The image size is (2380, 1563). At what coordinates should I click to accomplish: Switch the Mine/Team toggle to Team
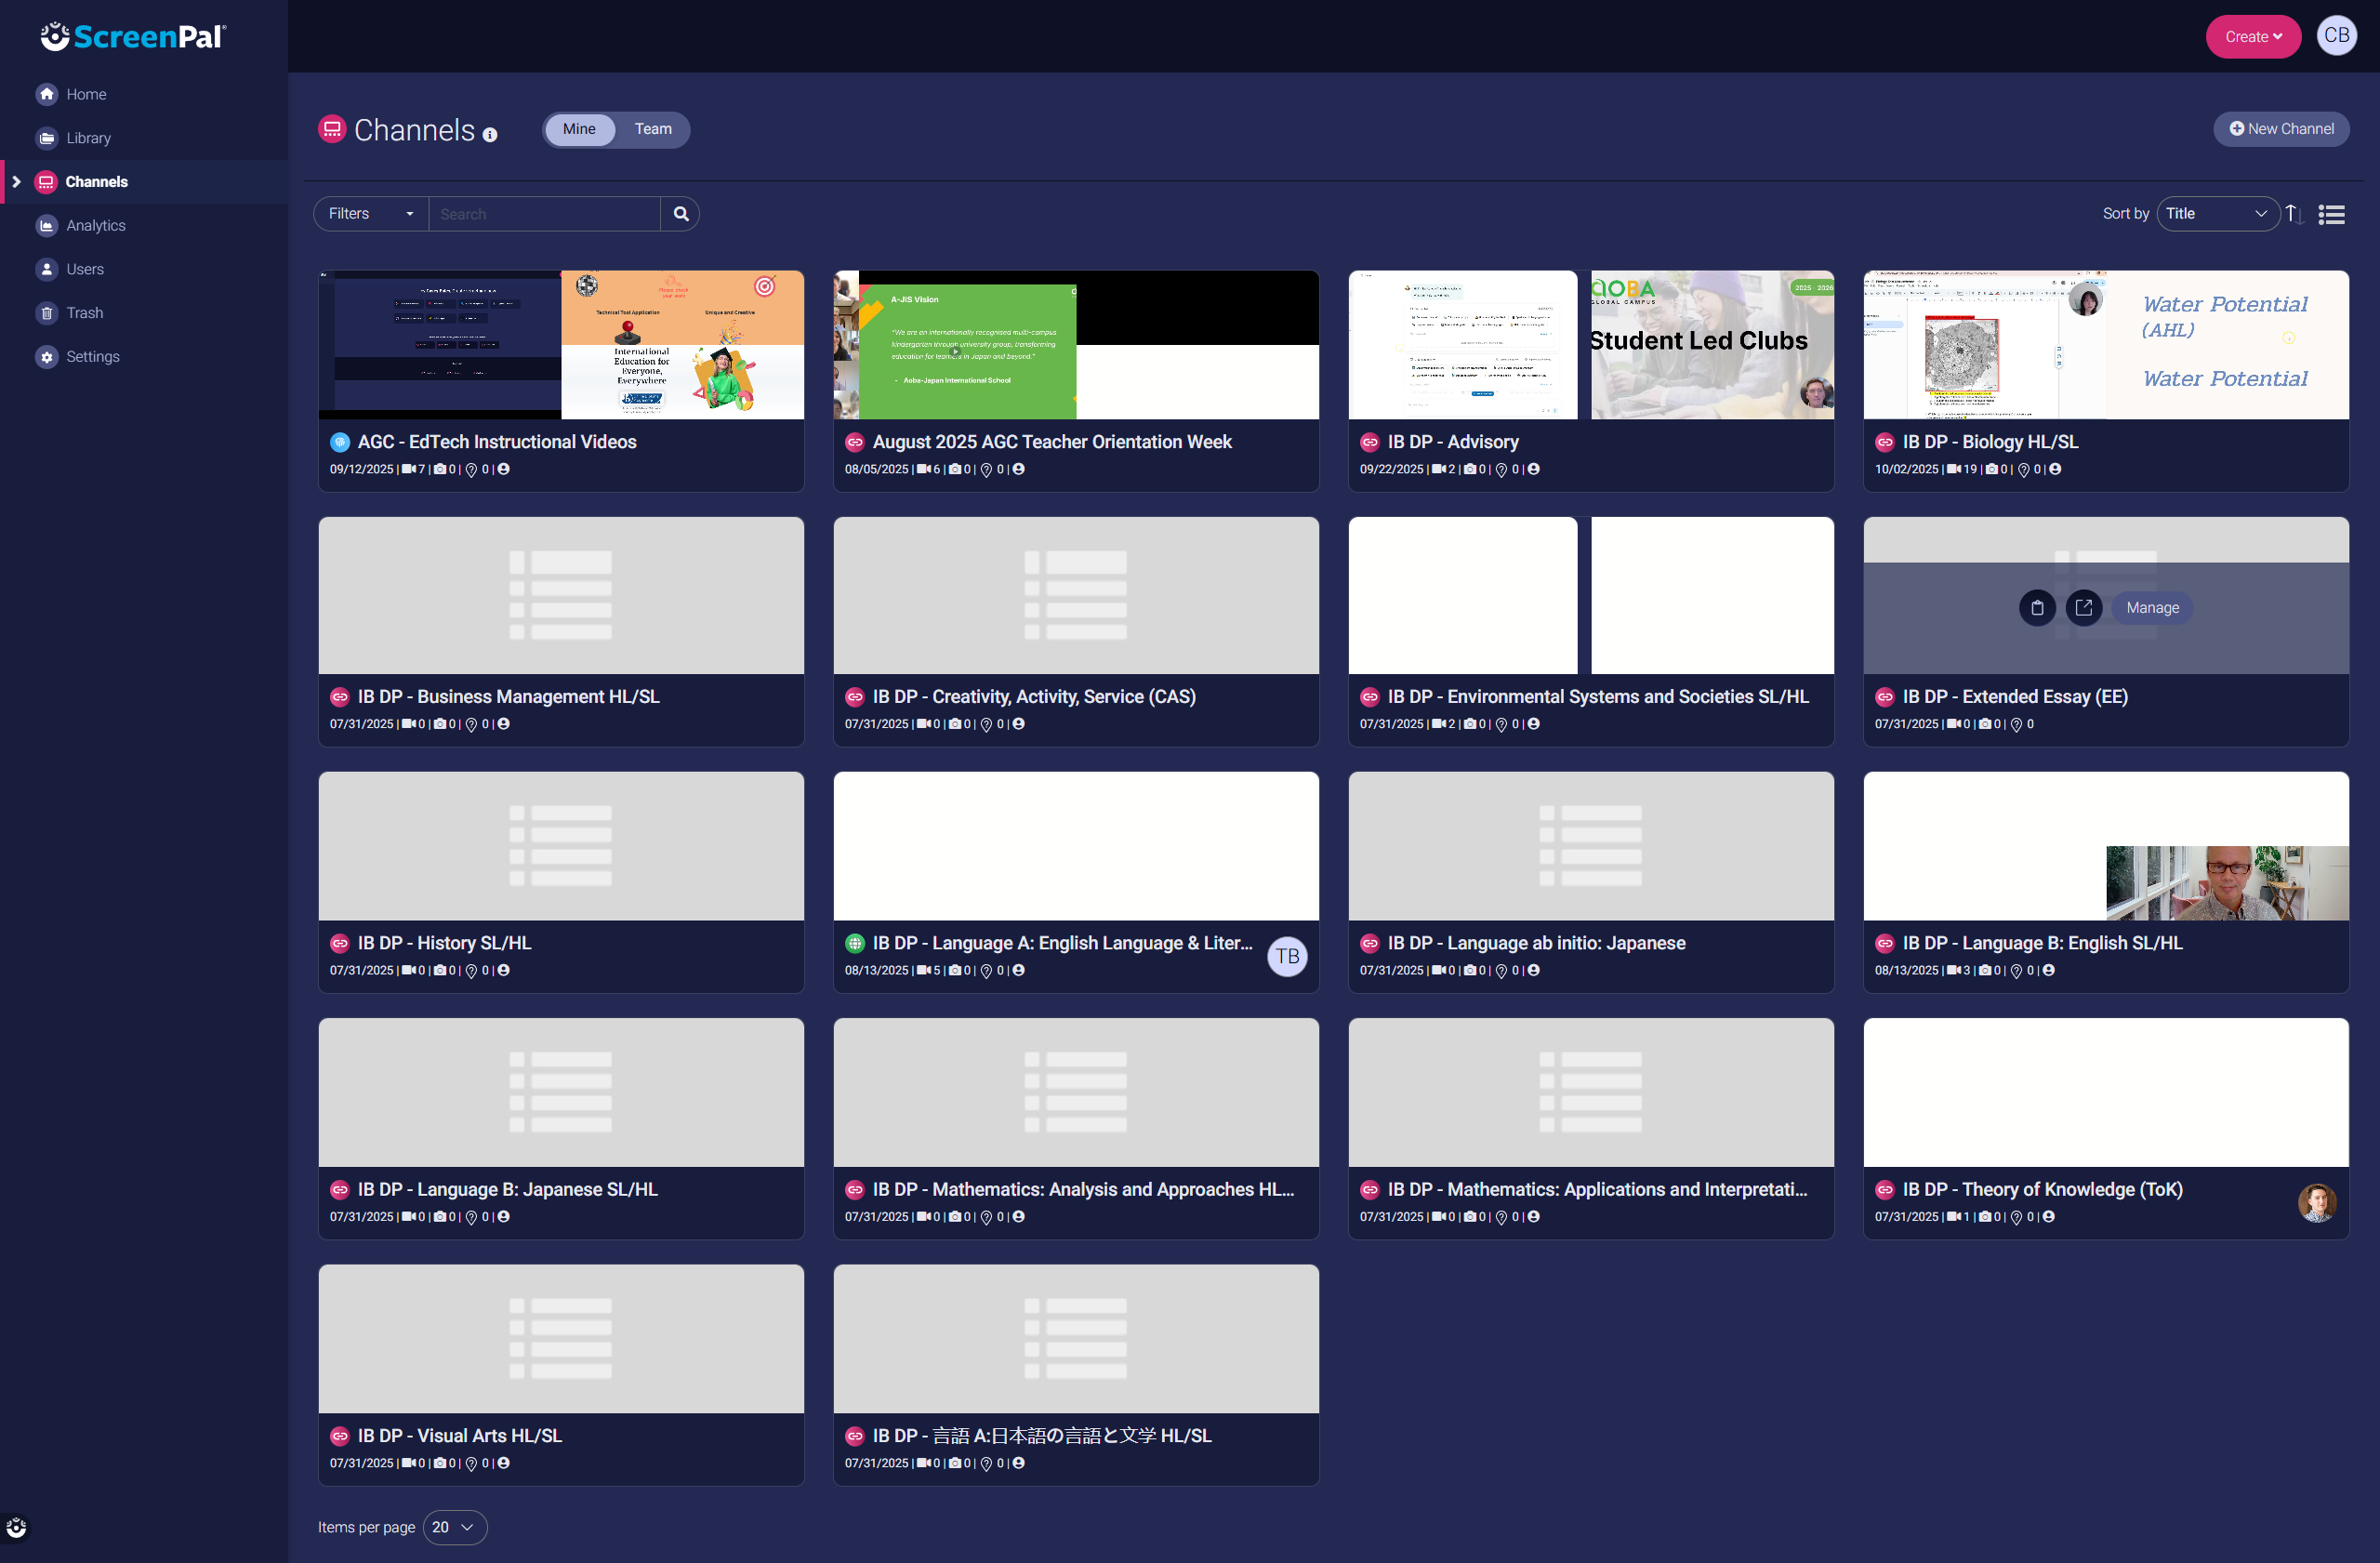[652, 129]
